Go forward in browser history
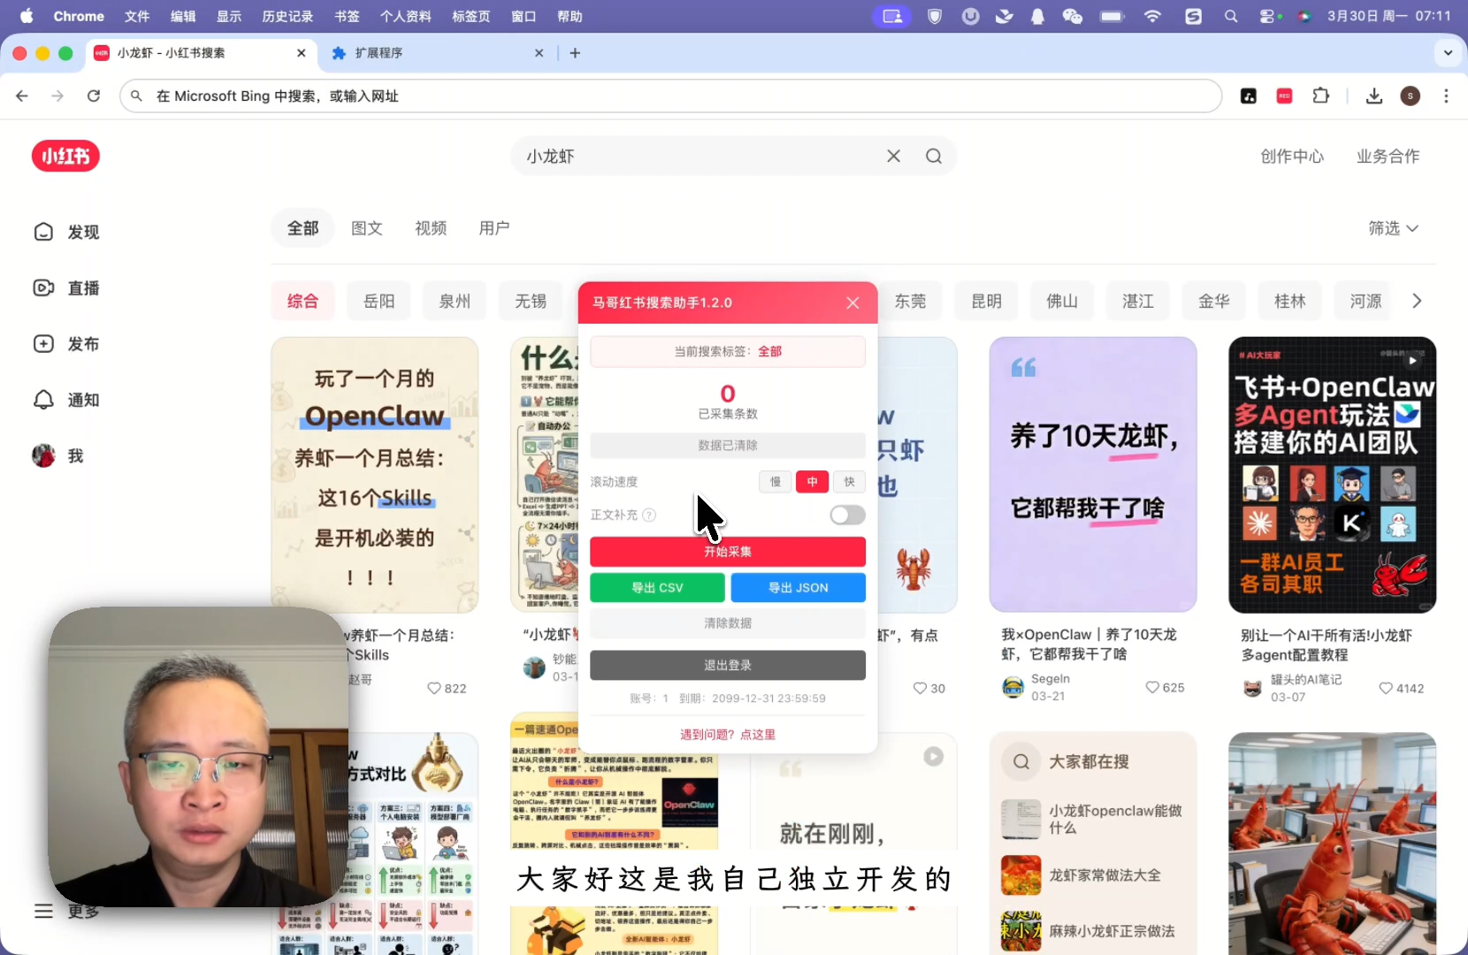 [x=57, y=95]
